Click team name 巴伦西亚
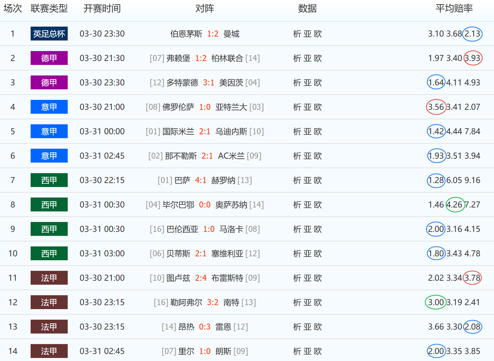 (x=182, y=229)
